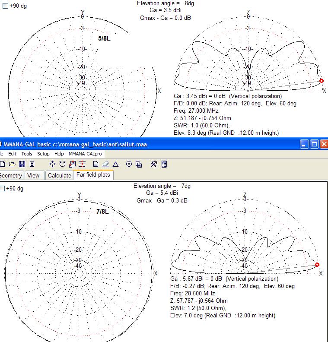Image resolution: width=328 pixels, height=342 pixels.
Task: Click 'Elevation angle = 7dg' text
Action: [x=162, y=186]
